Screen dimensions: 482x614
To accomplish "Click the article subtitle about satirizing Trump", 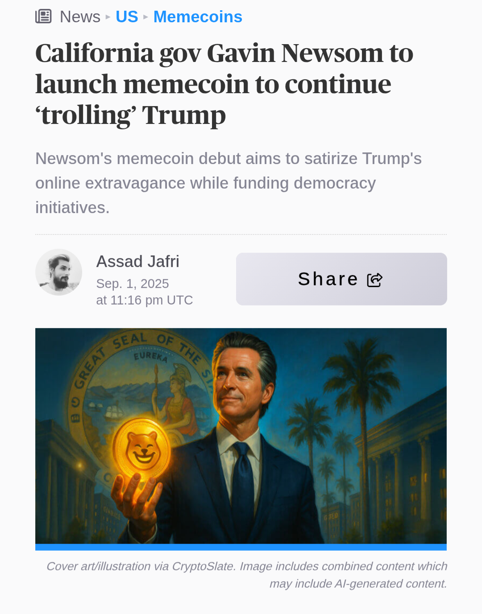I will [x=229, y=183].
